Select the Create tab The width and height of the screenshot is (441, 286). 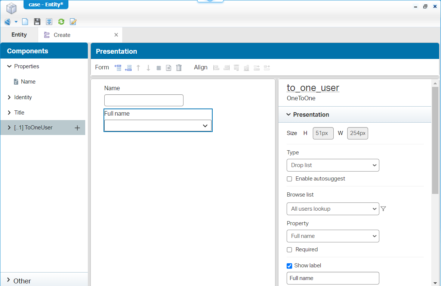coord(62,35)
